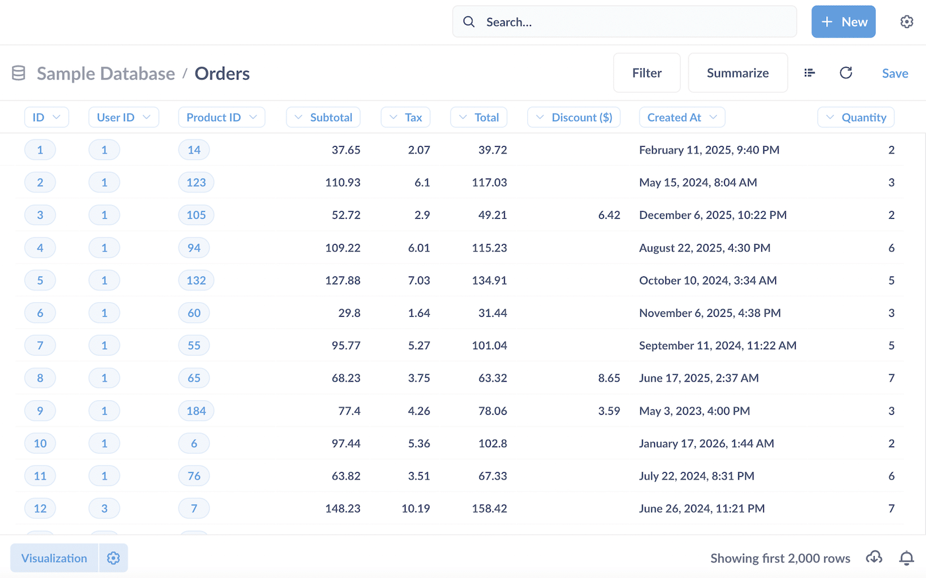Open the Discount ($) column menu
This screenshot has height=578, width=926.
point(573,117)
